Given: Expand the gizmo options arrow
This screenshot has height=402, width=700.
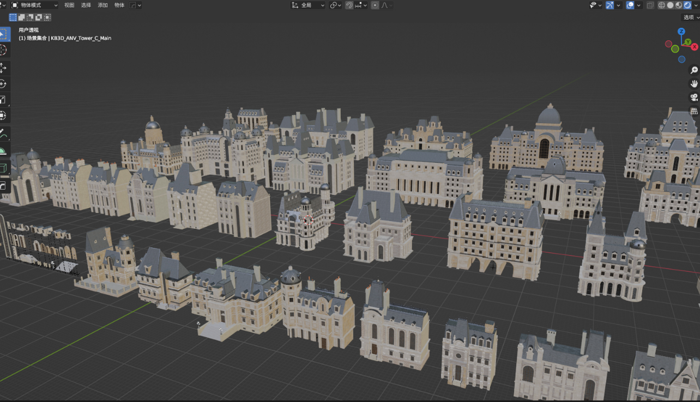Looking at the screenshot, I should click(618, 5).
